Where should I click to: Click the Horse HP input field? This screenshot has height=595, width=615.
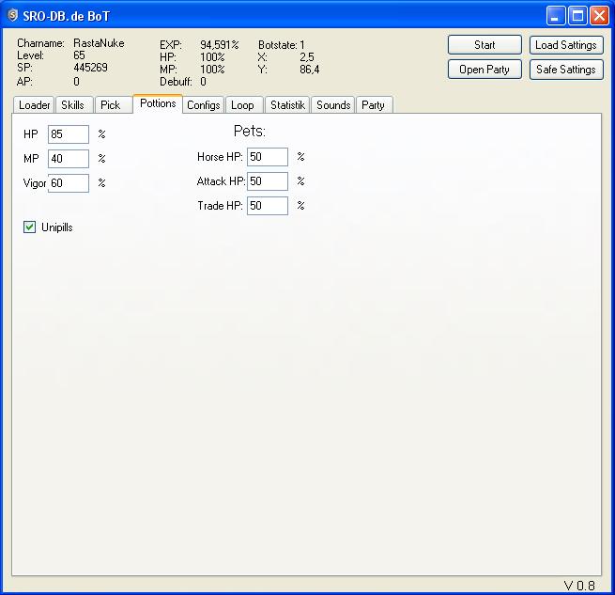coord(268,157)
